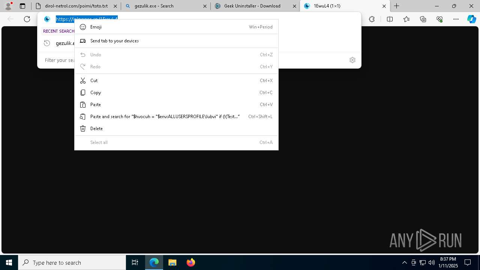The height and width of the screenshot is (270, 480).
Task: Open Favorites star icon
Action: click(406, 19)
